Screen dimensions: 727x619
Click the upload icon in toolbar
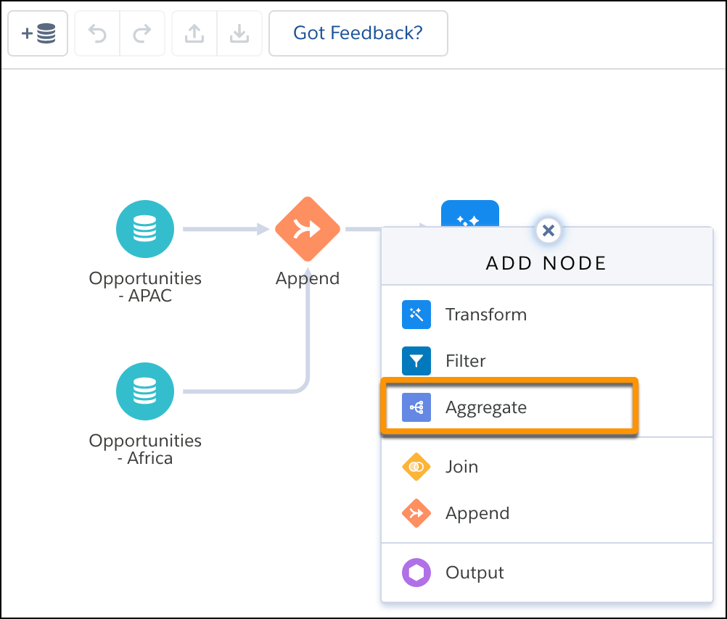[x=194, y=33]
